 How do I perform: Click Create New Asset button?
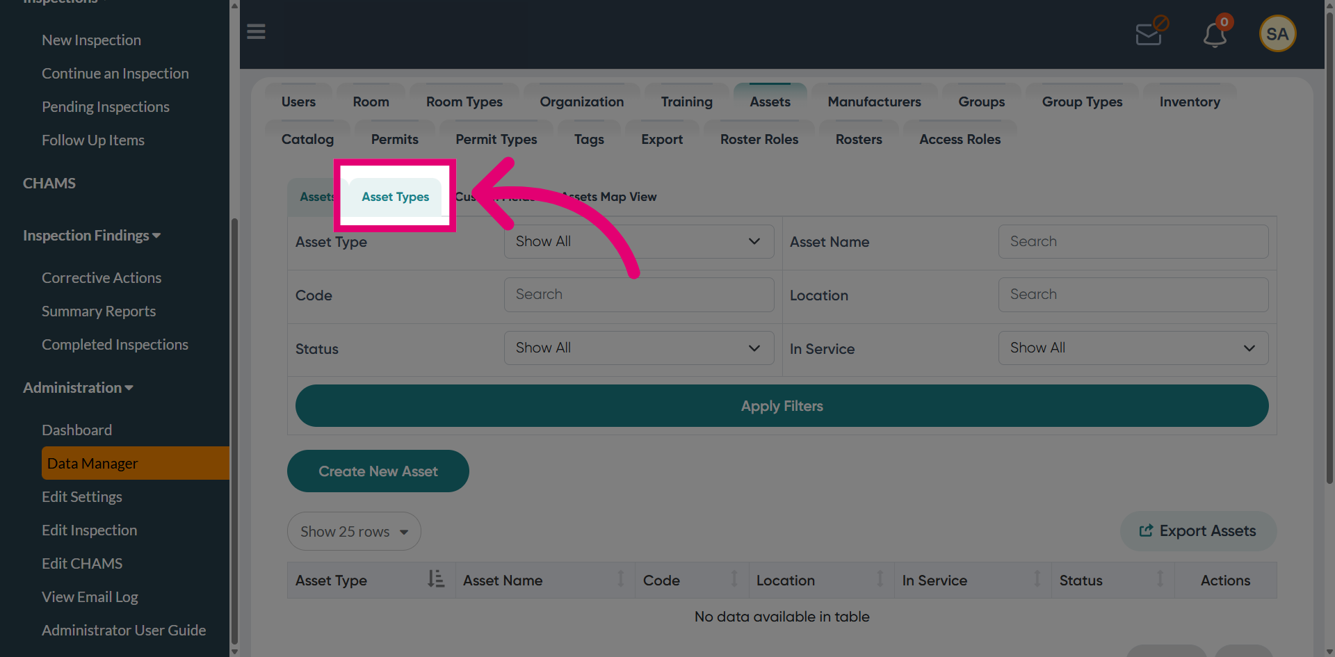pos(378,471)
